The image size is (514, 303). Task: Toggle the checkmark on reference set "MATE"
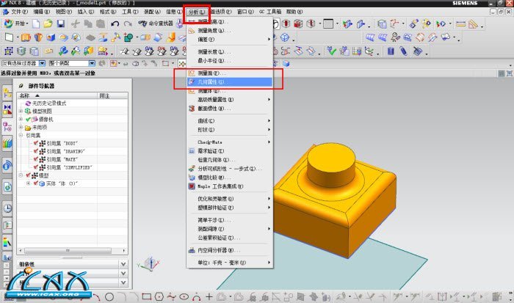(35, 159)
